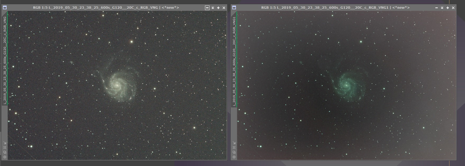
Task: Click the concentric circles icon in RGB_VNG1 window
Action: pyautogui.click(x=234, y=157)
